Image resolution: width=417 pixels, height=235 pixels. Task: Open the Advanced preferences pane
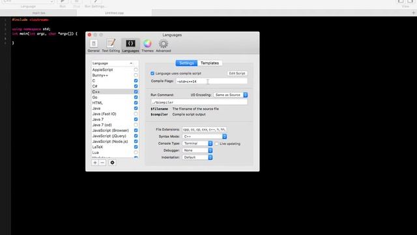pyautogui.click(x=164, y=46)
